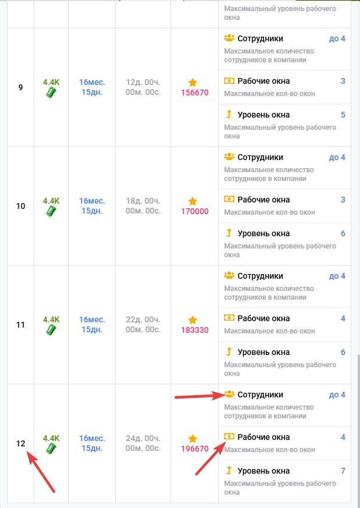Click the work windows icon in row 9

coord(229,81)
